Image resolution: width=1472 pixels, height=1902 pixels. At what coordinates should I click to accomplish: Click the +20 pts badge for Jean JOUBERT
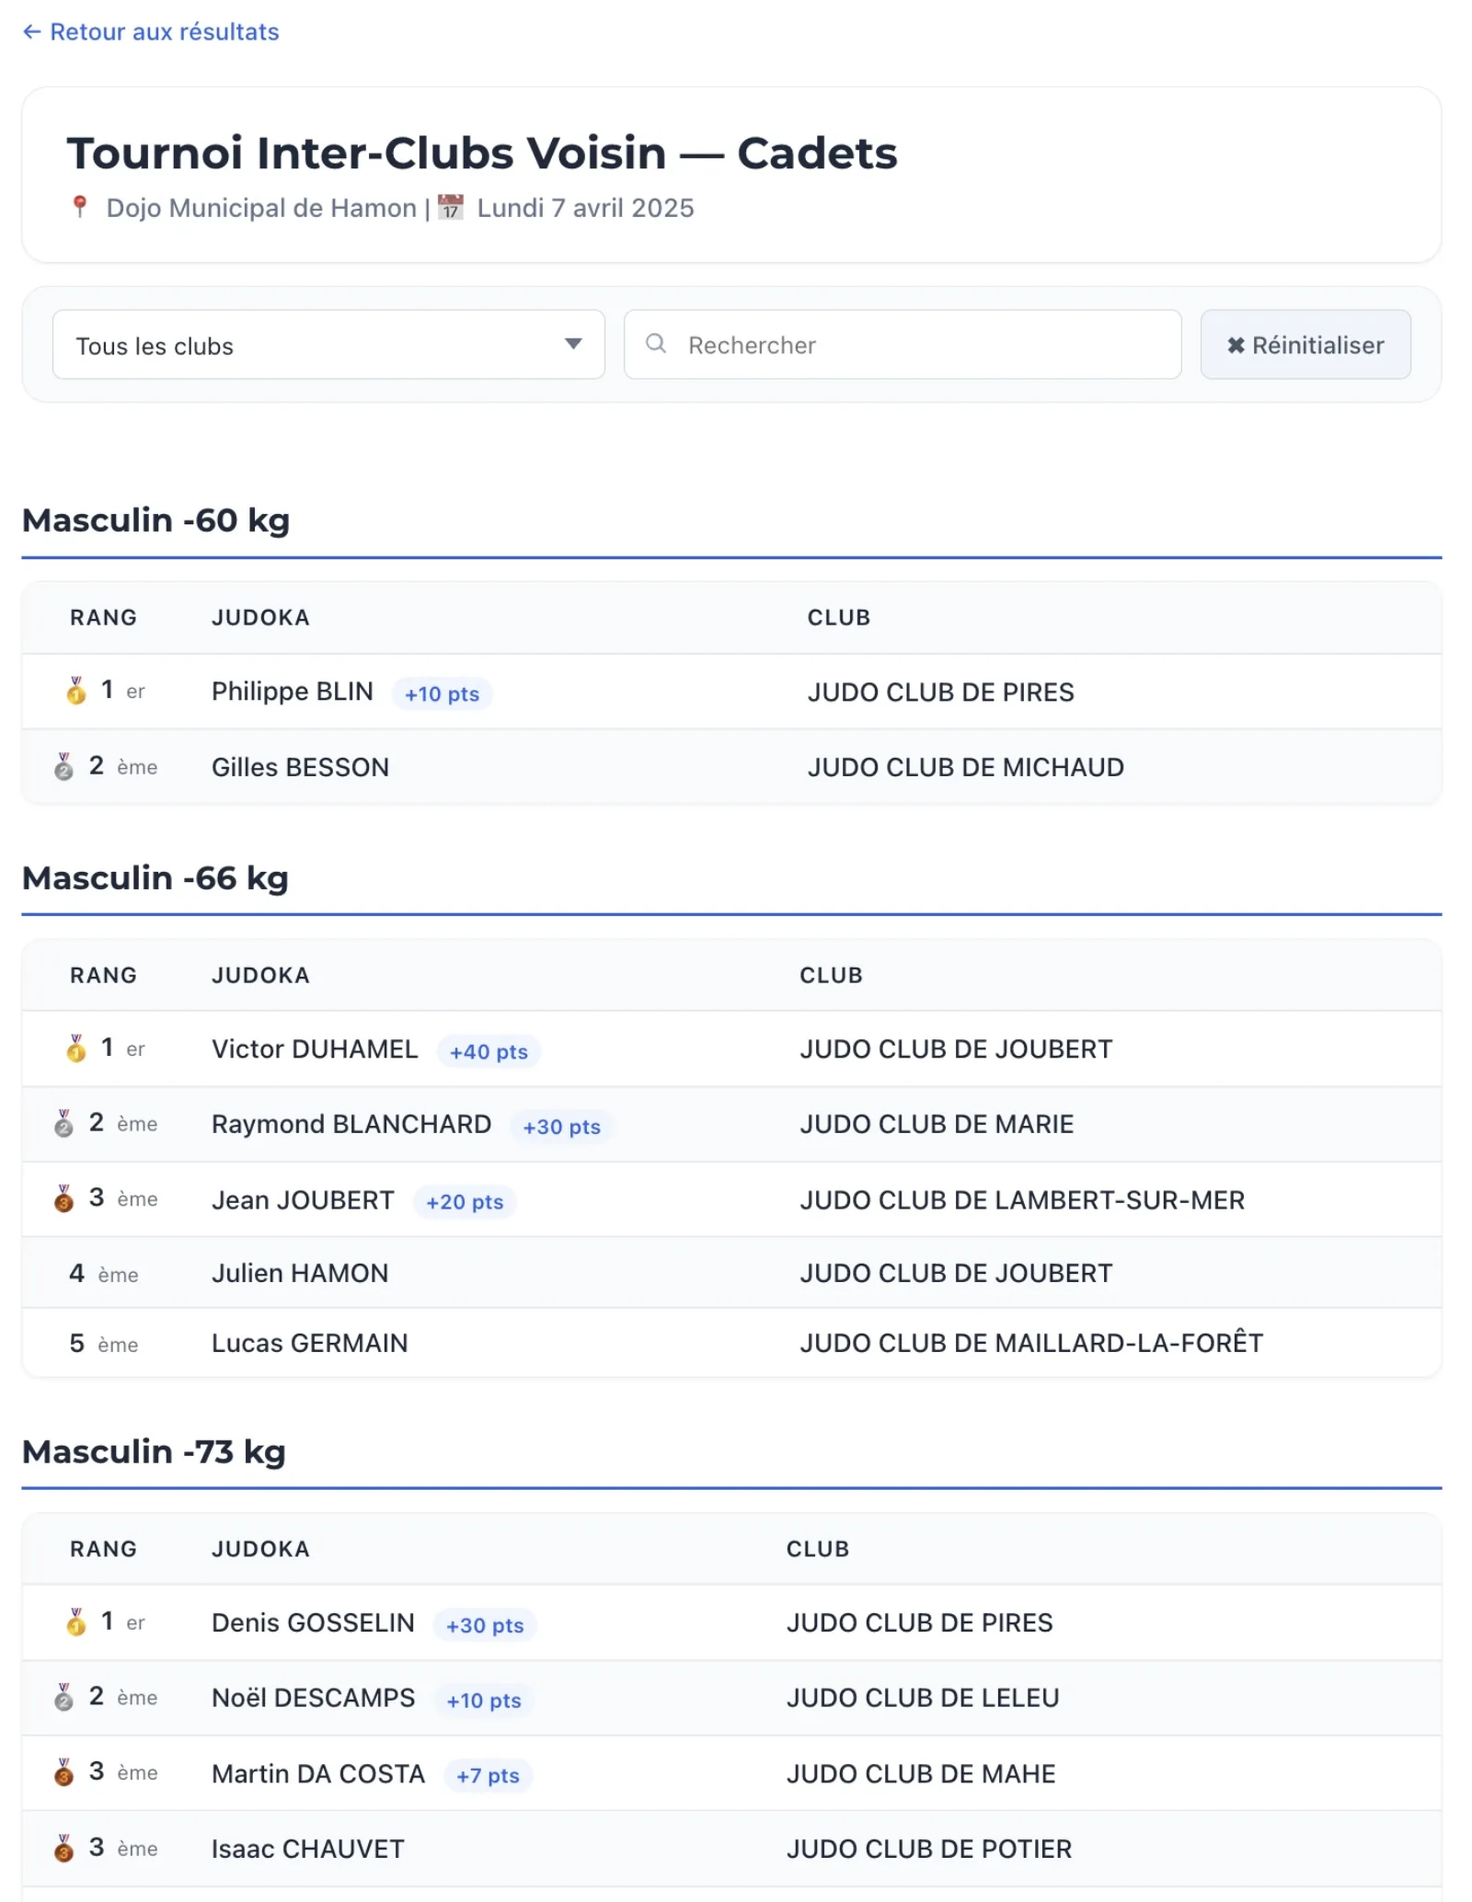coord(465,1202)
